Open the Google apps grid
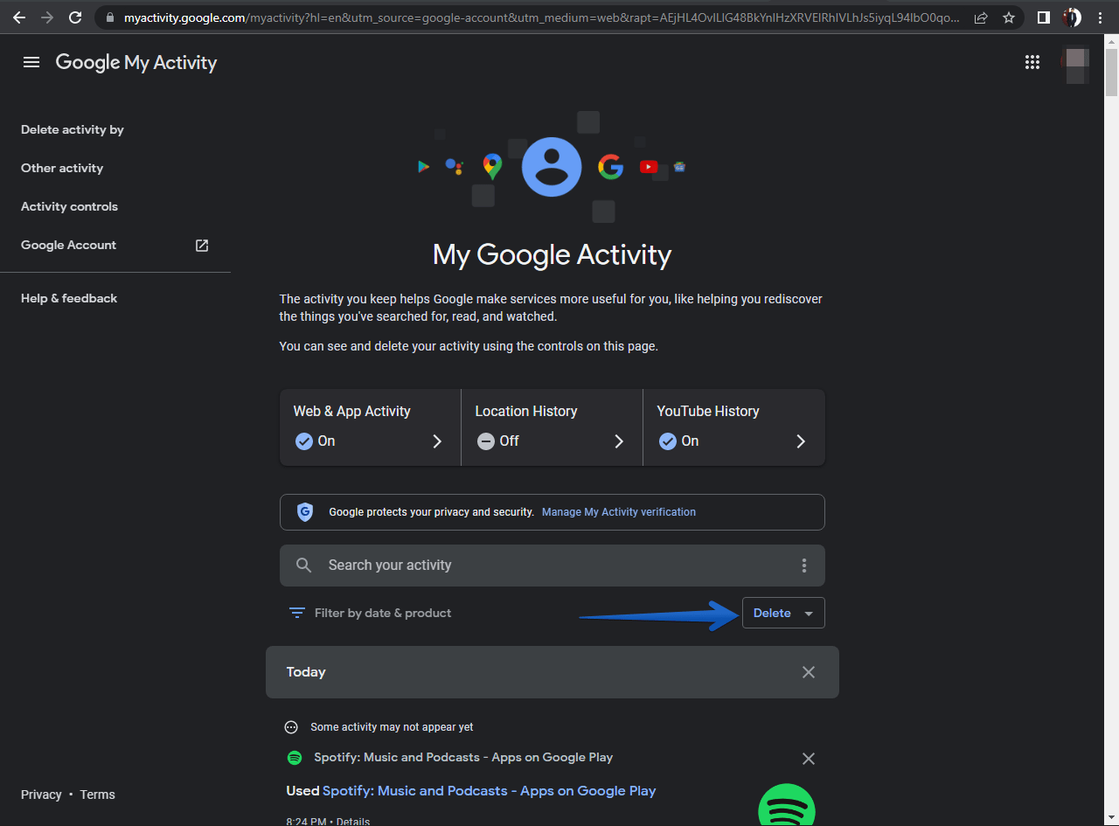The width and height of the screenshot is (1119, 826). (x=1032, y=62)
